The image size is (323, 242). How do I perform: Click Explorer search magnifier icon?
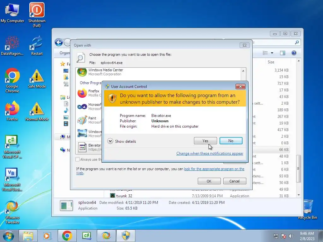(x=297, y=43)
